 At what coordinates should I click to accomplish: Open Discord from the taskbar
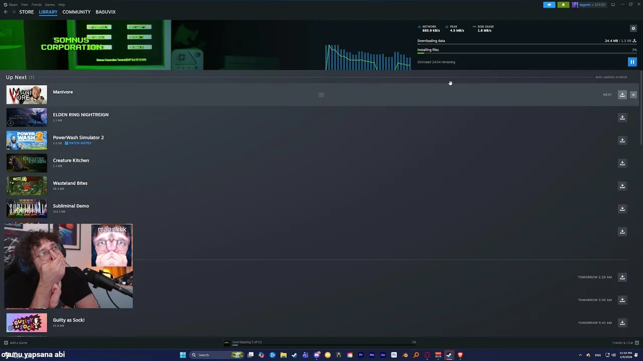pyautogui.click(x=316, y=355)
